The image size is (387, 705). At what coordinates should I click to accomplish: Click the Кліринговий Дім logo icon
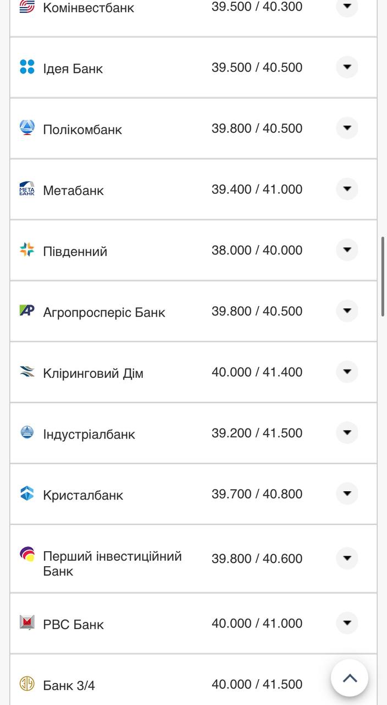pyautogui.click(x=27, y=372)
